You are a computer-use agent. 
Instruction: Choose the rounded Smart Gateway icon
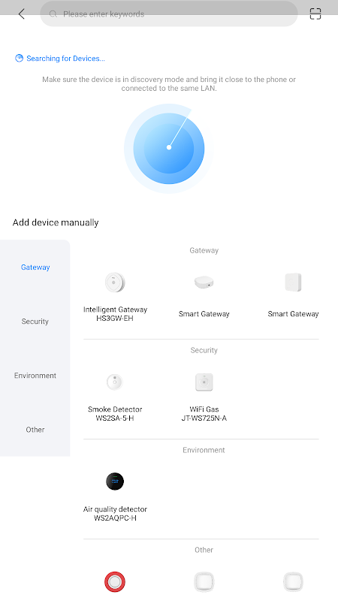[204, 282]
